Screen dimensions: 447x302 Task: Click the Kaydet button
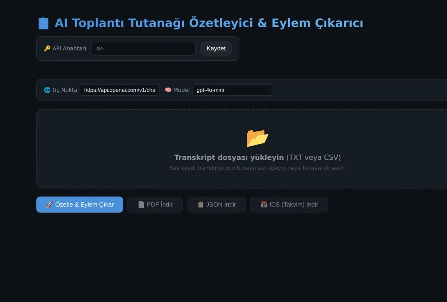tap(216, 48)
